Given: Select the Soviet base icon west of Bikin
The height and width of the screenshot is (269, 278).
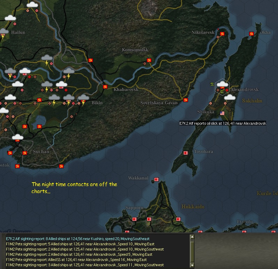Looking at the screenshot, I should [x=39, y=100].
